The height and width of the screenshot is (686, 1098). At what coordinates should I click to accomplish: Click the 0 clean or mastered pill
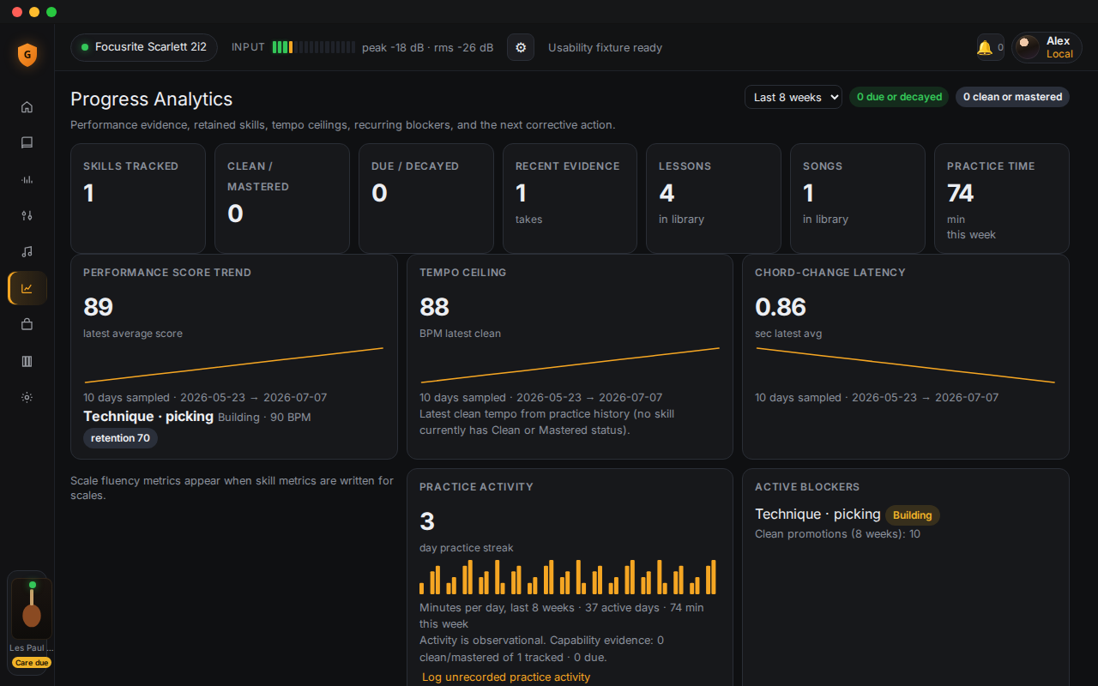pos(1012,97)
